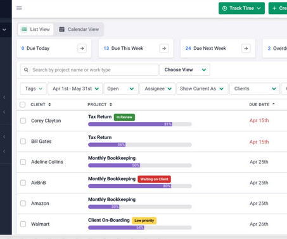
Task: Click the Adeline Collins client name
Action: click(x=47, y=162)
